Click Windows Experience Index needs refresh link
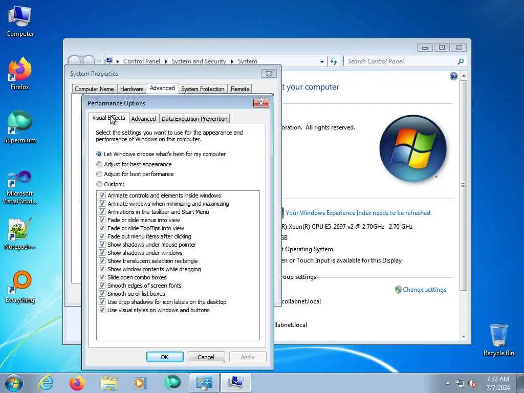Viewport: 524px width, 393px height. (358, 213)
